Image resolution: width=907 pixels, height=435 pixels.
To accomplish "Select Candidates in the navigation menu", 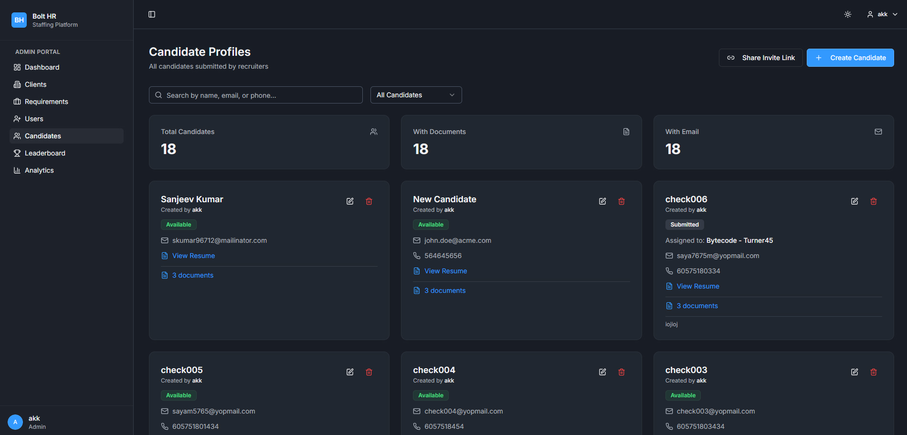I will [x=42, y=136].
